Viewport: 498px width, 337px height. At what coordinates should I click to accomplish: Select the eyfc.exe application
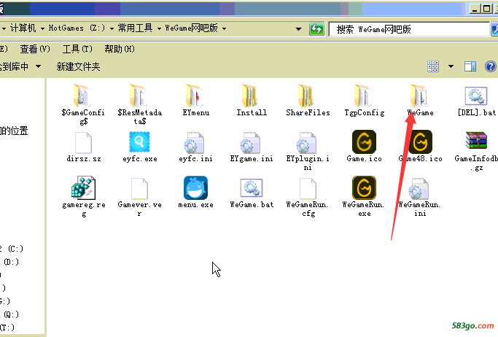140,147
